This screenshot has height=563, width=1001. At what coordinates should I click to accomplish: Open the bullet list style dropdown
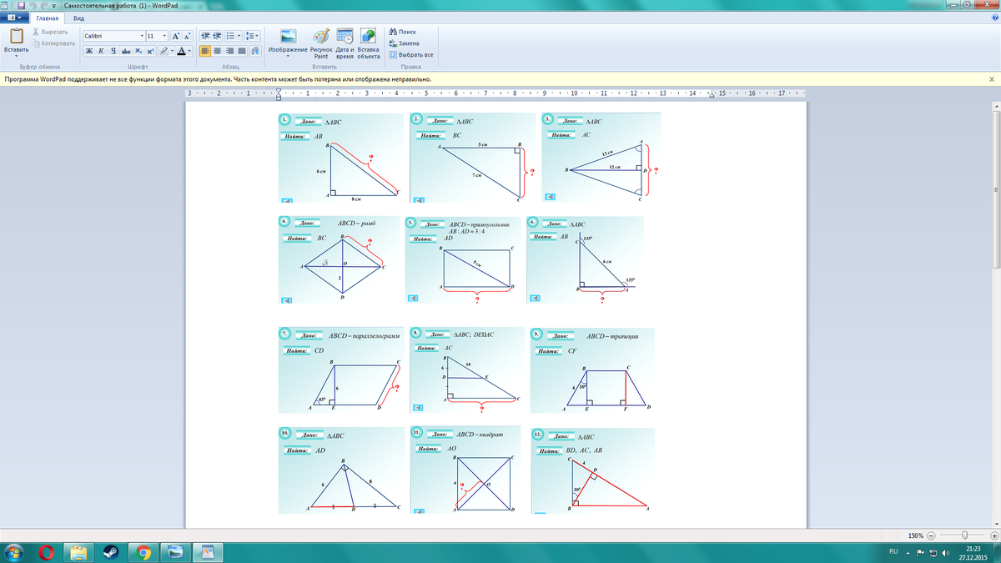point(239,37)
